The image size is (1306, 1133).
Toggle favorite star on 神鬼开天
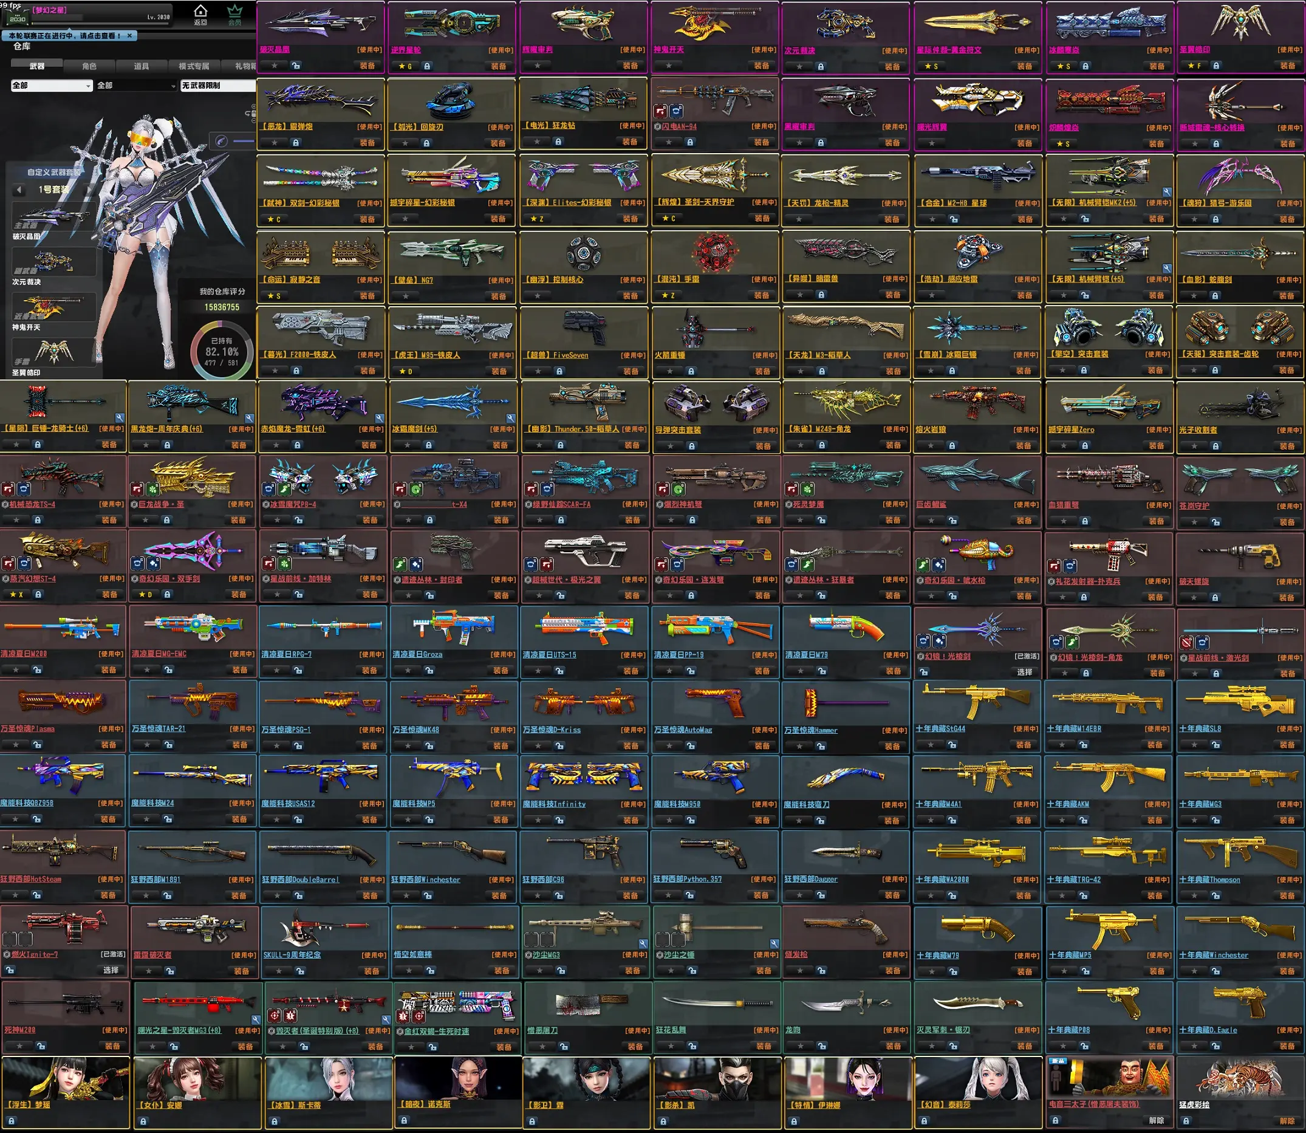click(669, 65)
